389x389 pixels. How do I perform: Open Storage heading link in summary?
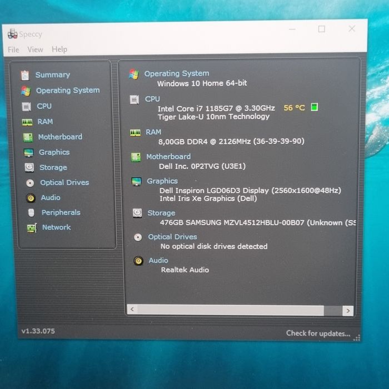[161, 213]
